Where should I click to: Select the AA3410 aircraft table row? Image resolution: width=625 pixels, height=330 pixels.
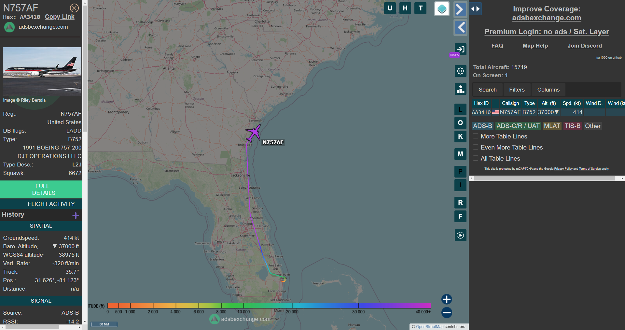(548, 112)
